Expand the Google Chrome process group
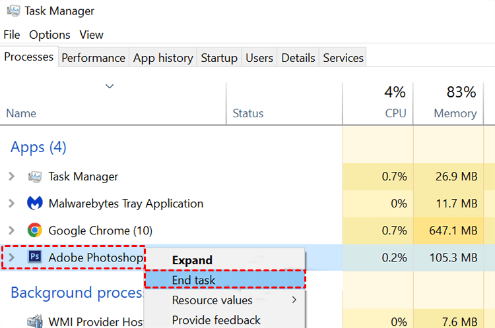 [x=11, y=231]
